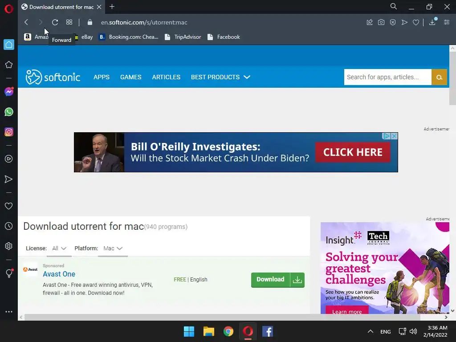Go back to the previous page
456x342 pixels.
click(x=26, y=22)
